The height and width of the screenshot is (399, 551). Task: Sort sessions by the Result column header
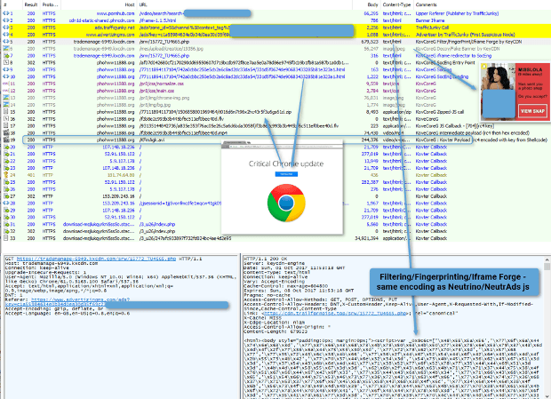pyautogui.click(x=31, y=4)
